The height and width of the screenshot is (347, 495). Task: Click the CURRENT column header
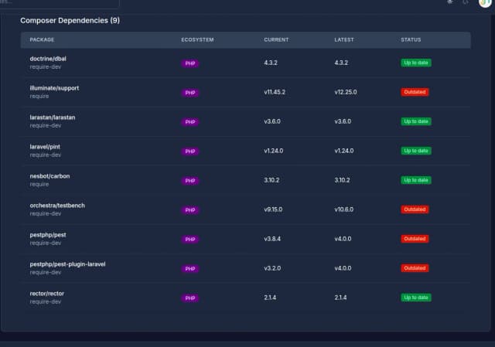[276, 39]
